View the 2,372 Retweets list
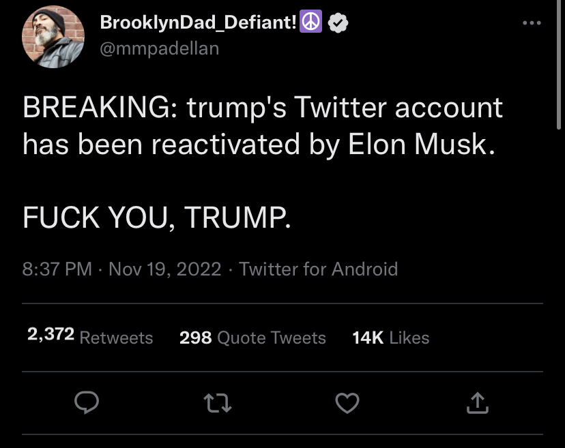 click(x=90, y=337)
